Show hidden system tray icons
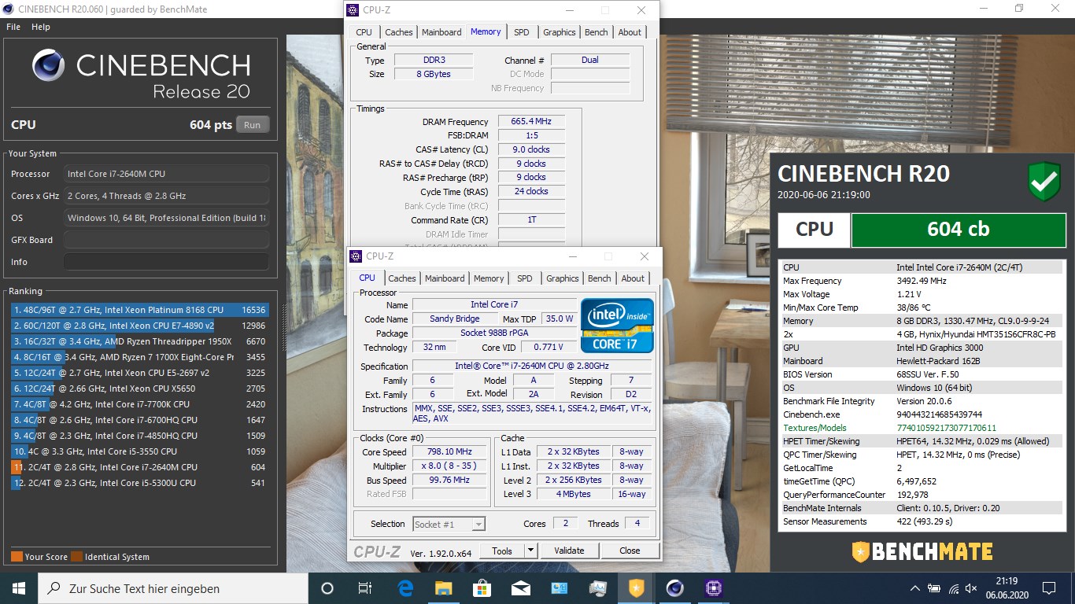The width and height of the screenshot is (1075, 604). (915, 588)
